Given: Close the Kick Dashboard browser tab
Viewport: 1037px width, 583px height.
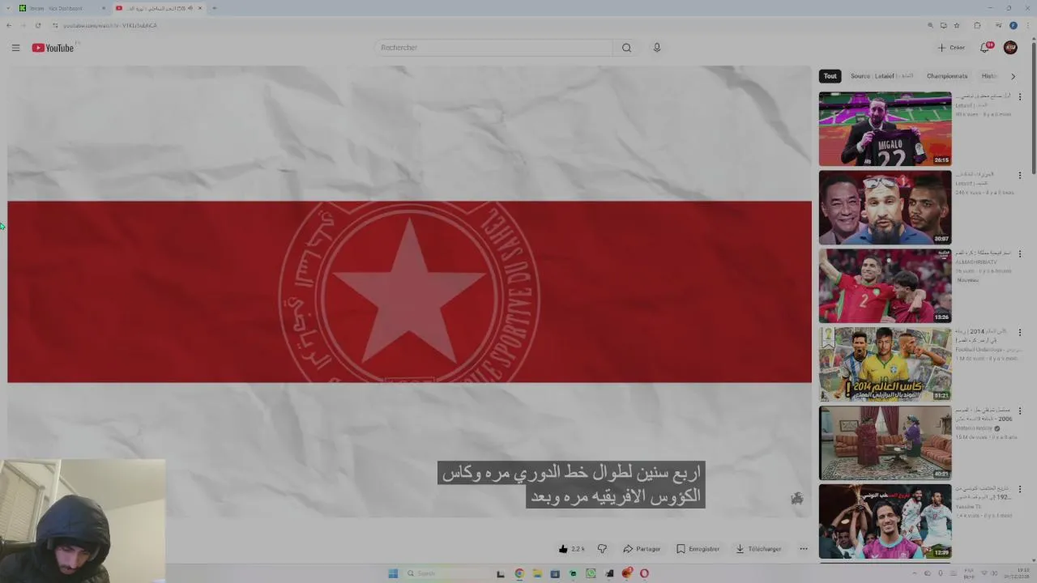Looking at the screenshot, I should pos(104,8).
